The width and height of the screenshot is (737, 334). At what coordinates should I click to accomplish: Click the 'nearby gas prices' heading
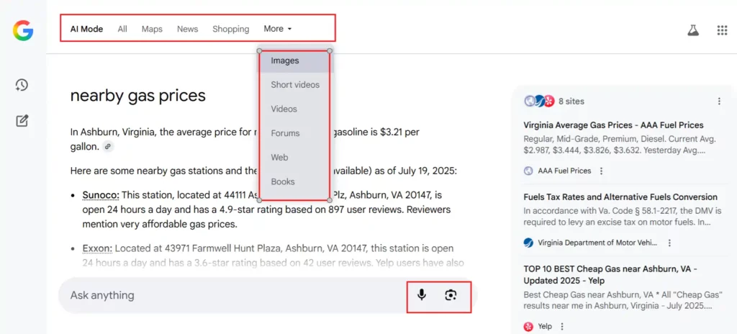pyautogui.click(x=137, y=96)
